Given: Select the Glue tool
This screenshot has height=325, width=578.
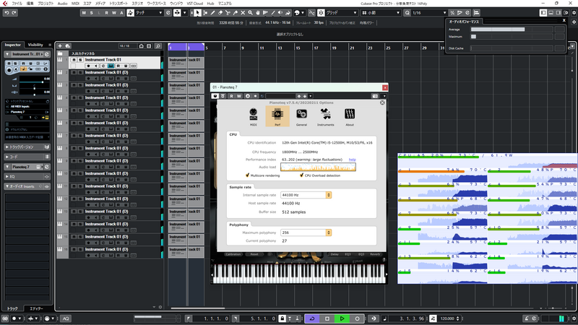Looking at the screenshot, I should (236, 13).
